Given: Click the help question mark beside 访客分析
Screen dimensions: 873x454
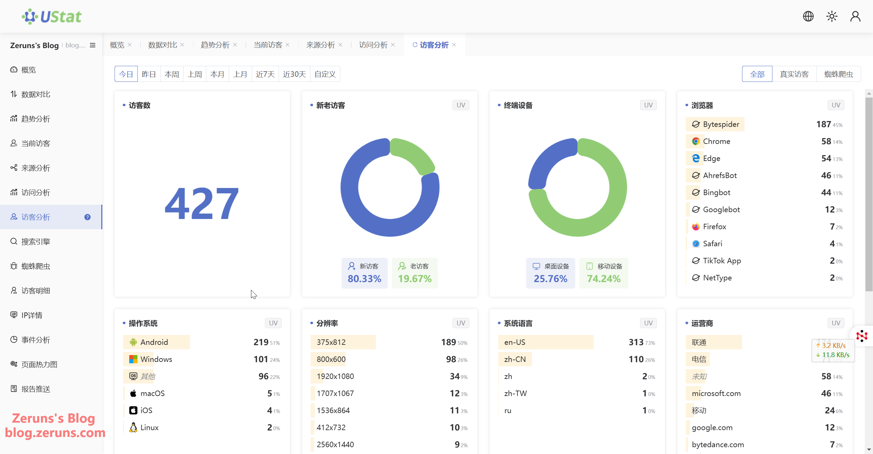Looking at the screenshot, I should 87,217.
